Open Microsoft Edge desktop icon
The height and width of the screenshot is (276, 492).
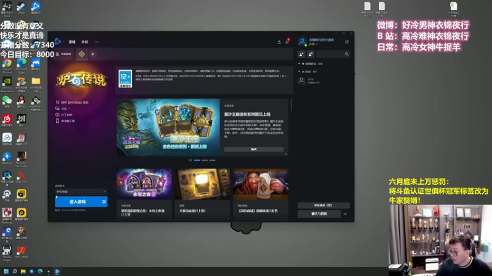pos(22,66)
